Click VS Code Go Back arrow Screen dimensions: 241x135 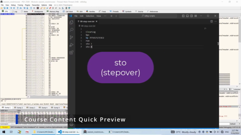click(111, 16)
